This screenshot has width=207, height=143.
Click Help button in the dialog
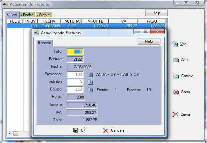149,41
